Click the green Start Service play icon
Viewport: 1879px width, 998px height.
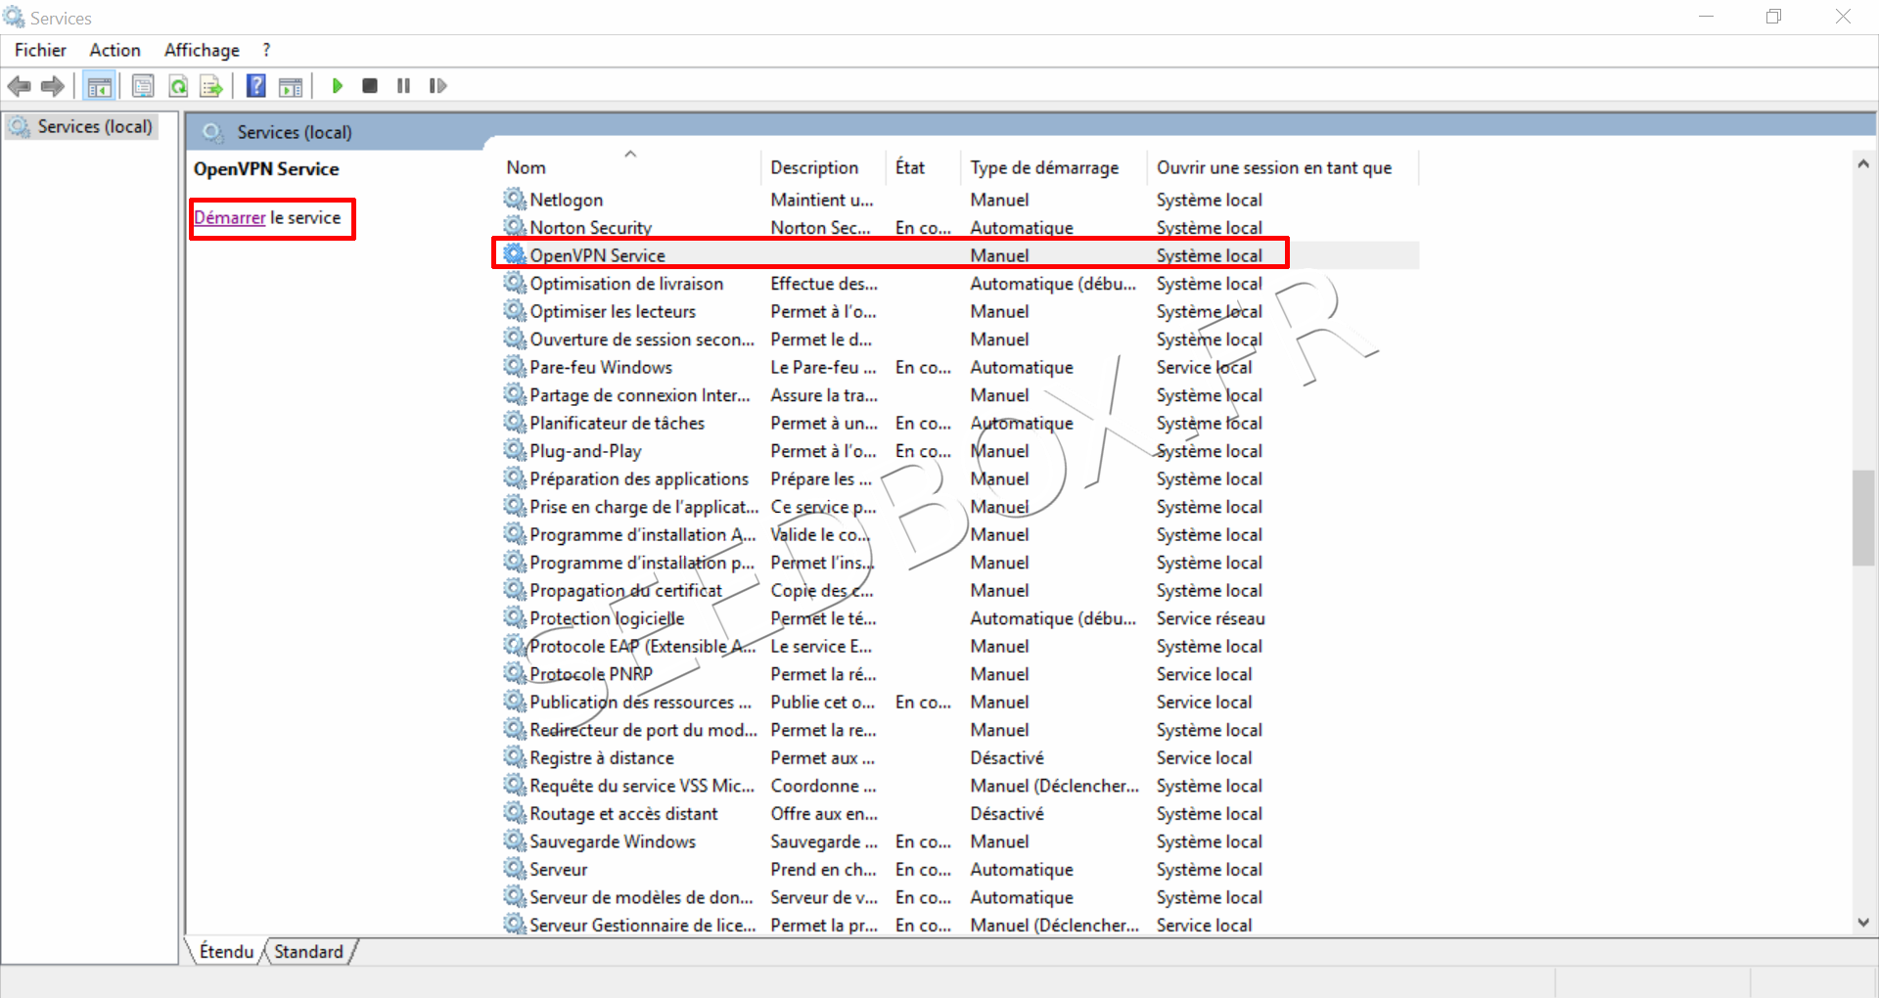coord(338,86)
